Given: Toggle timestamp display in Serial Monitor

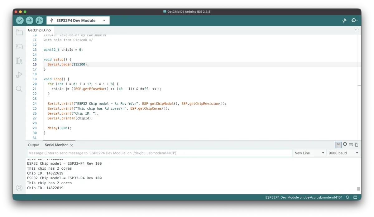Looking at the screenshot, I should coord(345,144).
